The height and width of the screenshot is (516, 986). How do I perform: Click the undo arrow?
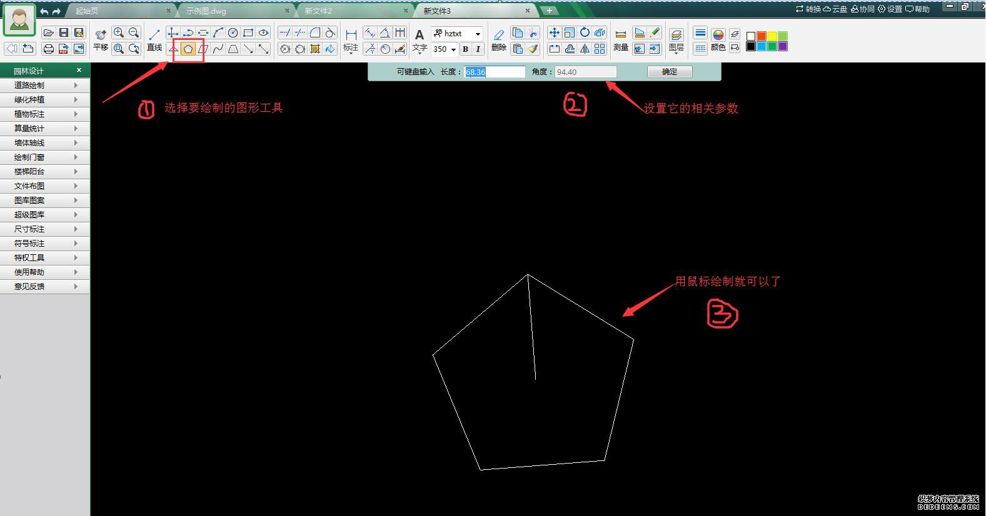(x=44, y=11)
